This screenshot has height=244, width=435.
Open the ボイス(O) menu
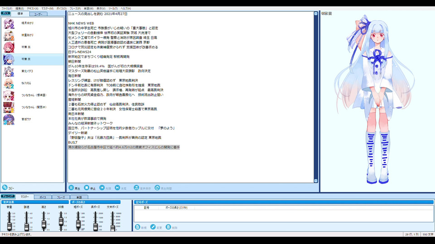click(x=61, y=9)
